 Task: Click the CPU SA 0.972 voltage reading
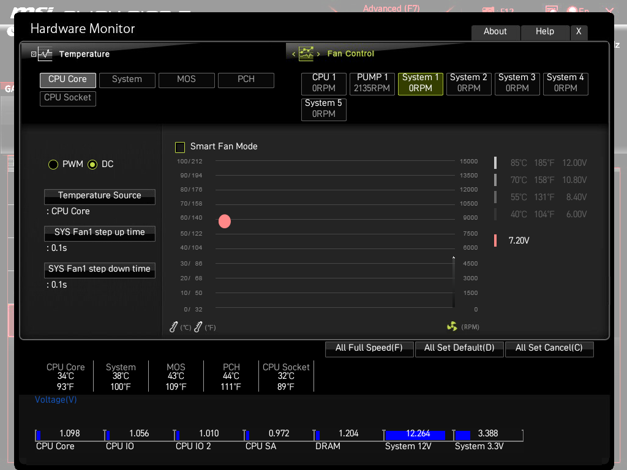pos(279,434)
